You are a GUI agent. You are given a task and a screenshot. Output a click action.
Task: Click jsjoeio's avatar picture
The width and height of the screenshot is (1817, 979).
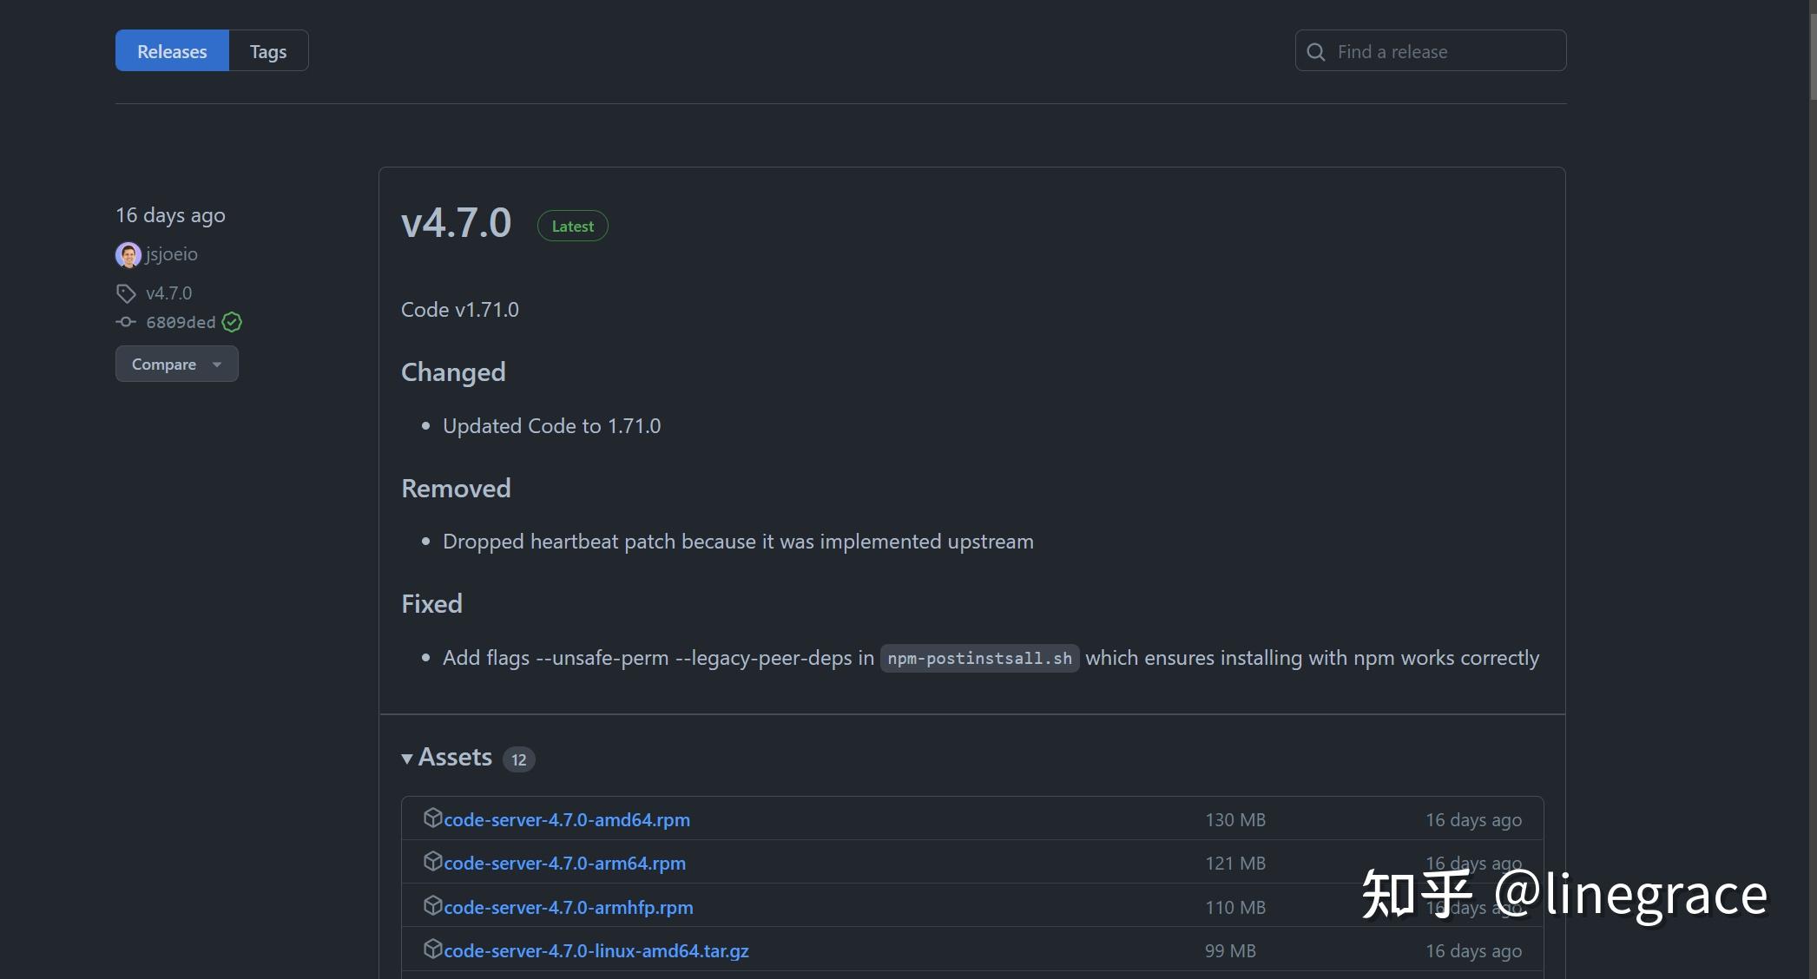128,254
